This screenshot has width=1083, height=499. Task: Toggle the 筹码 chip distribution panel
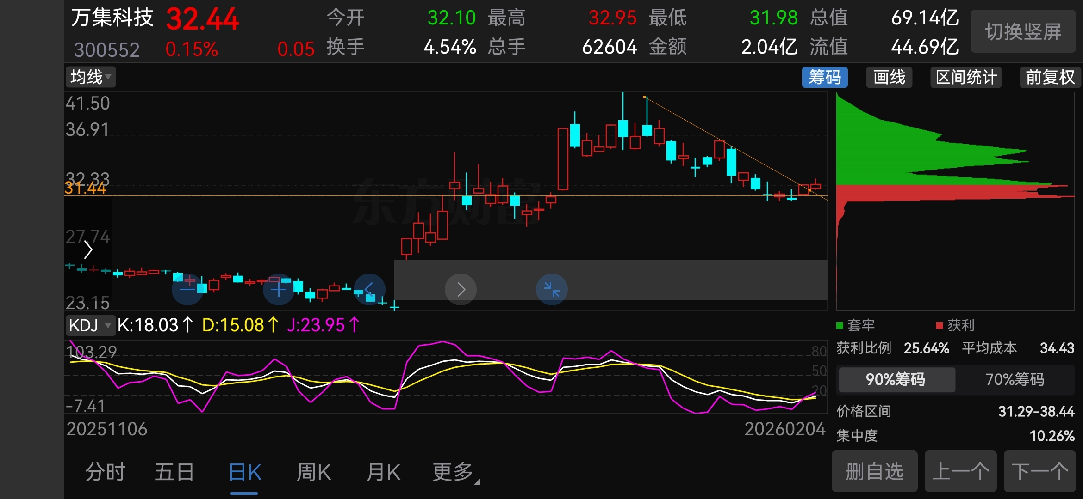[x=825, y=77]
